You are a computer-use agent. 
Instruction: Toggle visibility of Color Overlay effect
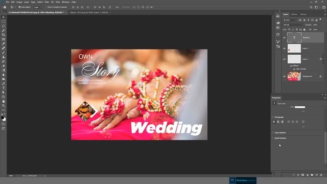click(294, 69)
